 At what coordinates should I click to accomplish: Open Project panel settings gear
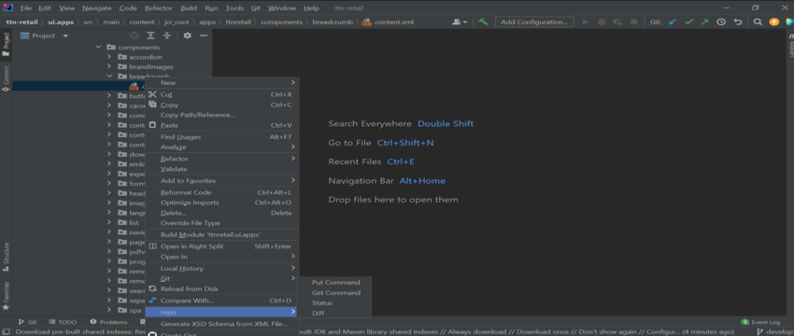click(x=188, y=35)
